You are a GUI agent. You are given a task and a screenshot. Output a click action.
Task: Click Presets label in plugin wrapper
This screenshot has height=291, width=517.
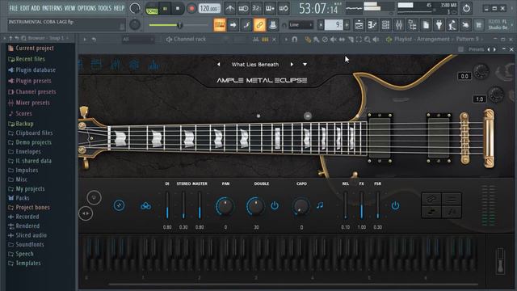tap(476, 49)
